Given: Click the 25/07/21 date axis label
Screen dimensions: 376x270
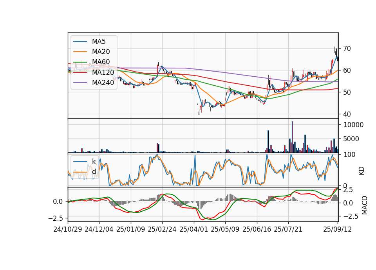Looking at the screenshot, I should point(288,229).
